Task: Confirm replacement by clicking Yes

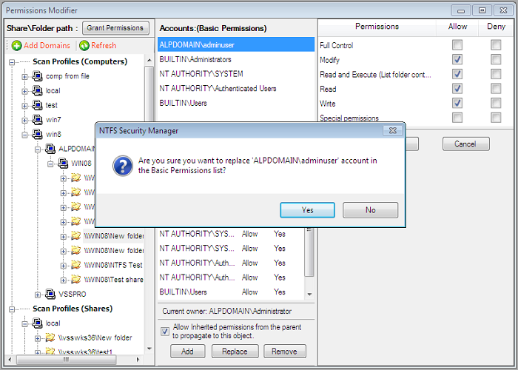Action: click(x=307, y=210)
